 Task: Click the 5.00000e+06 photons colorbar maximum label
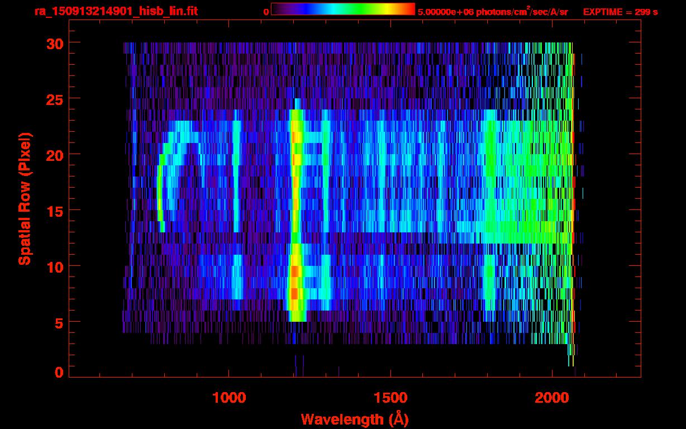[492, 12]
